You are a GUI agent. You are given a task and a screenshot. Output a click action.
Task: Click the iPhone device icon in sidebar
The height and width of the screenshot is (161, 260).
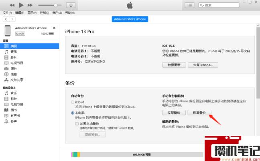(x=8, y=31)
